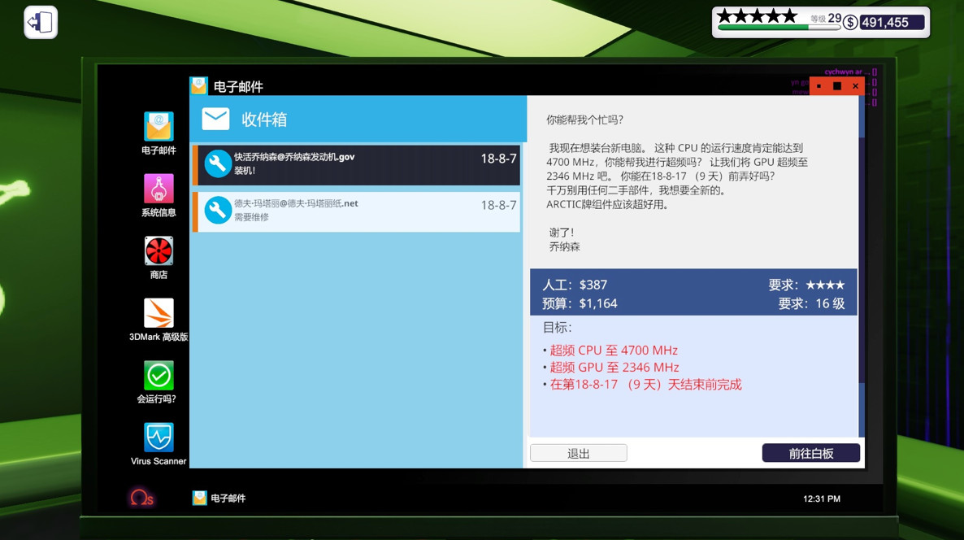Screen dimensions: 964x540
Task: Open 系统信息 from the sidebar
Action: (158, 189)
